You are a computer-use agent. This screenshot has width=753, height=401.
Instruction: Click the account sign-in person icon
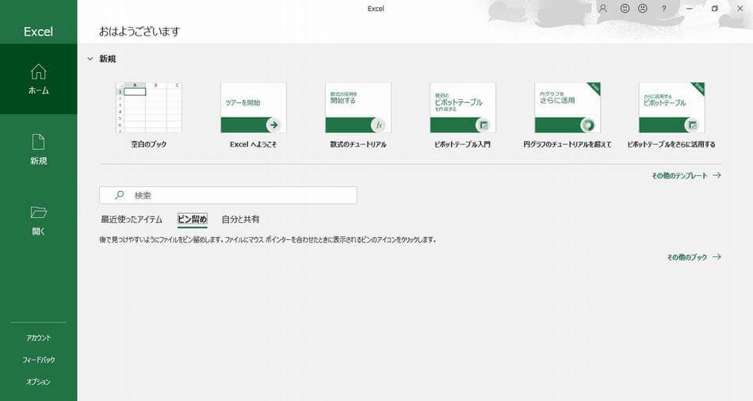point(602,9)
